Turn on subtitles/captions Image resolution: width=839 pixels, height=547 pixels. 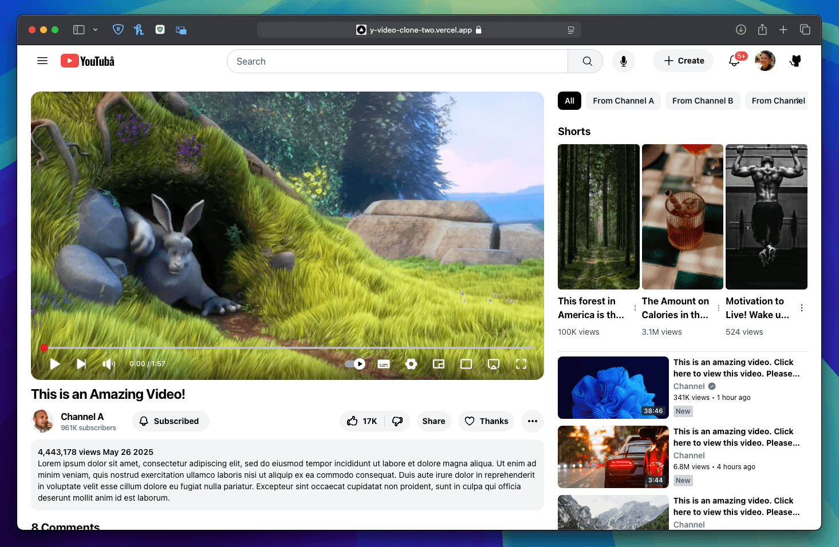(x=384, y=364)
